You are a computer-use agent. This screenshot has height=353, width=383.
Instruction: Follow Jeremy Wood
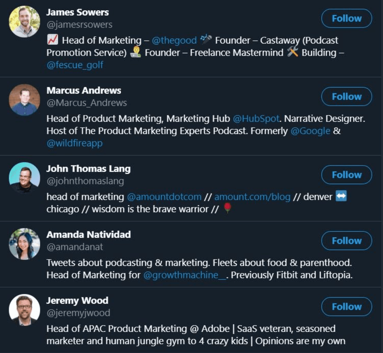[x=346, y=306]
